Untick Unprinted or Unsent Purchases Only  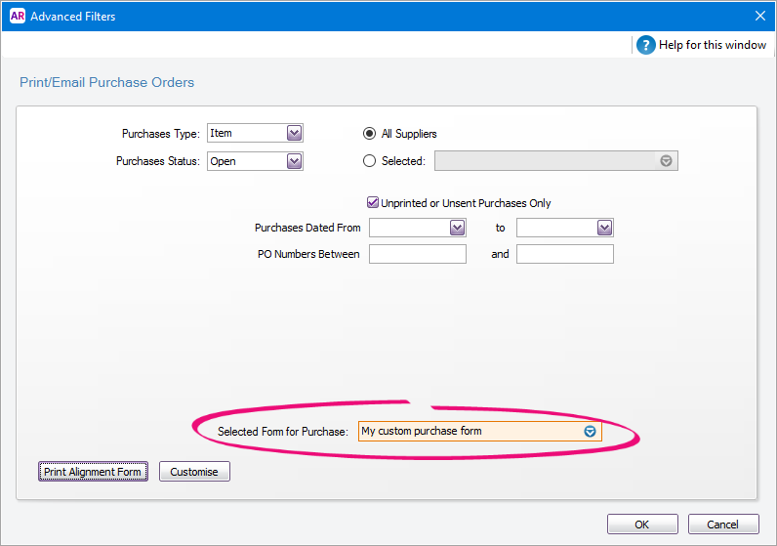pos(373,203)
